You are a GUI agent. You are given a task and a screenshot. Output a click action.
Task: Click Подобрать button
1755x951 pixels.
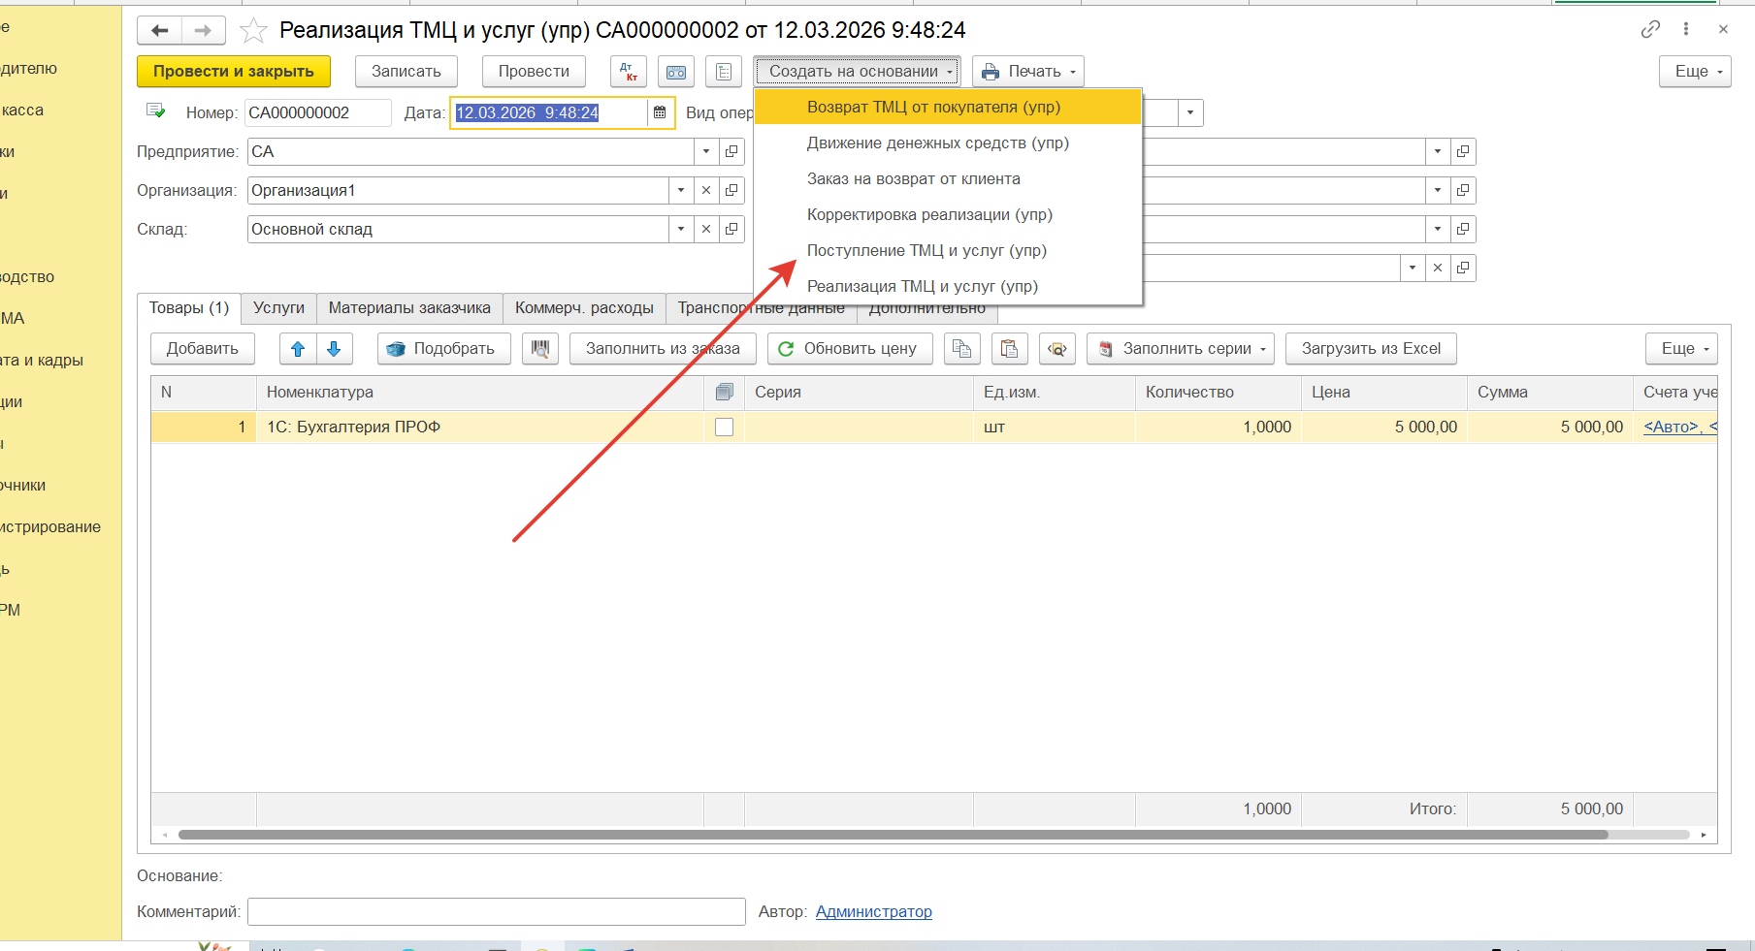point(444,349)
